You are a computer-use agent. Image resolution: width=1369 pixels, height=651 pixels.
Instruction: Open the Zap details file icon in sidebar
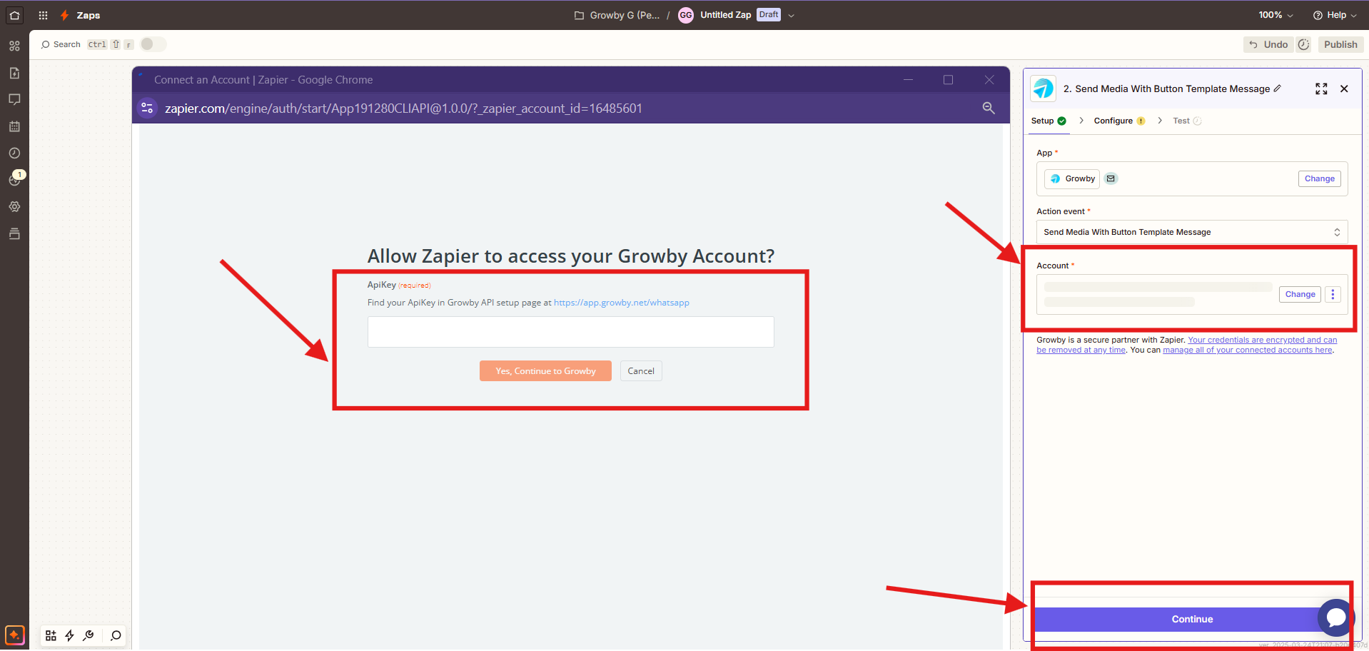(x=14, y=73)
